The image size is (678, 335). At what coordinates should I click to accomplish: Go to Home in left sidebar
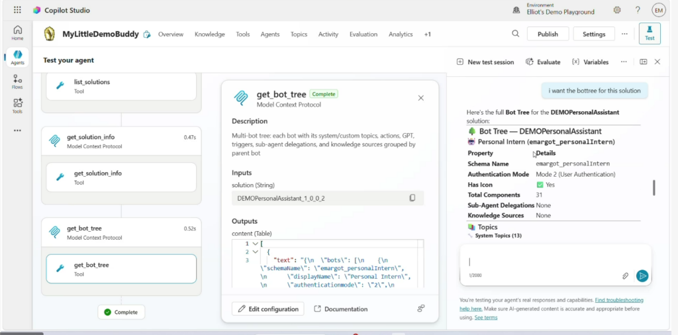point(17,32)
